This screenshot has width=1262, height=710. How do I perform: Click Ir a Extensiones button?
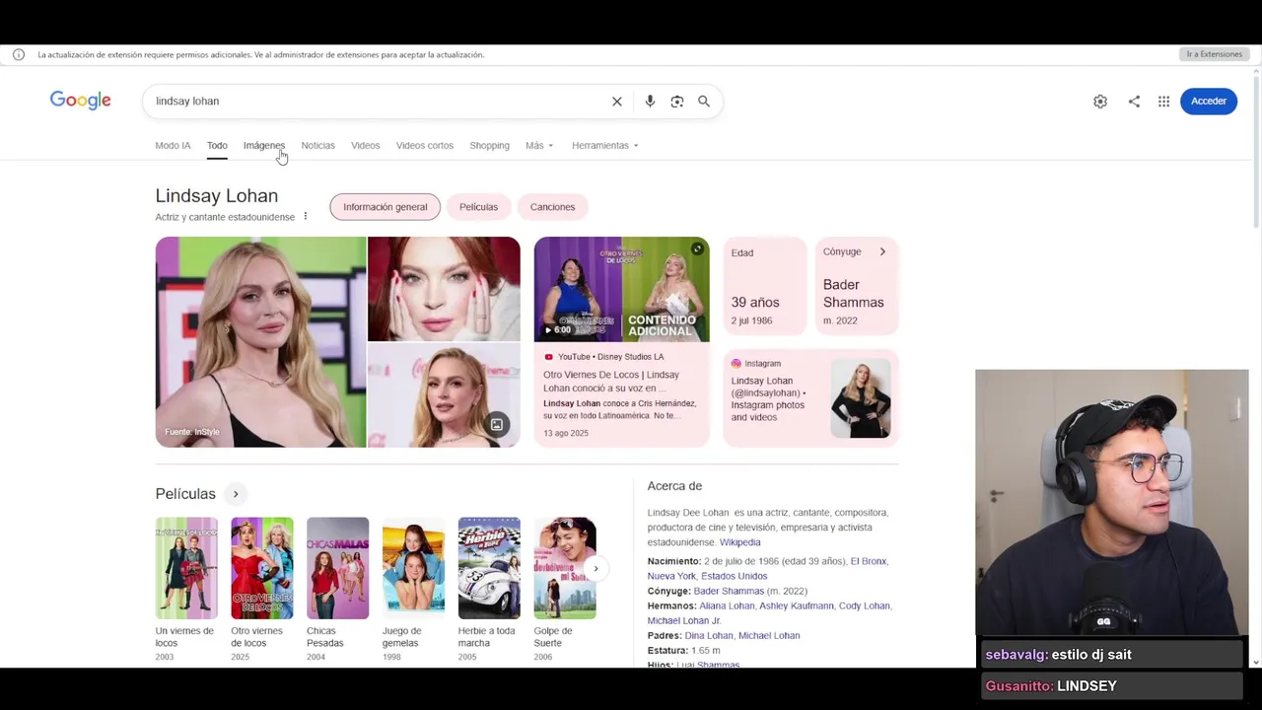(1214, 54)
